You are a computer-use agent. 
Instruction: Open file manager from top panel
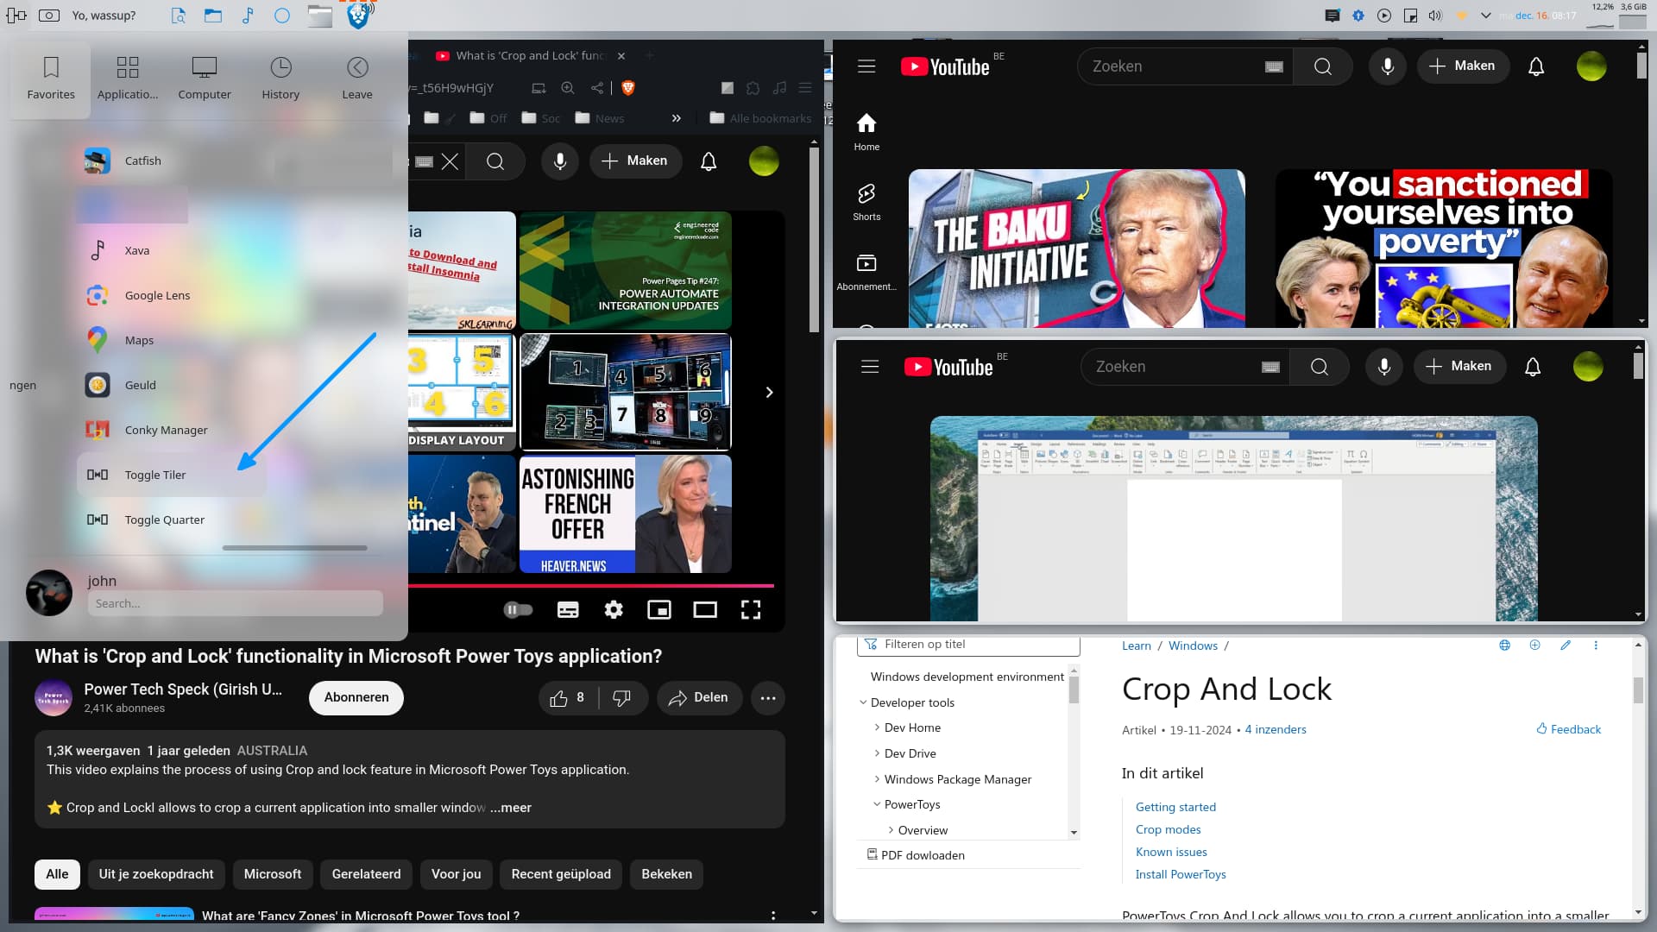[x=213, y=16]
